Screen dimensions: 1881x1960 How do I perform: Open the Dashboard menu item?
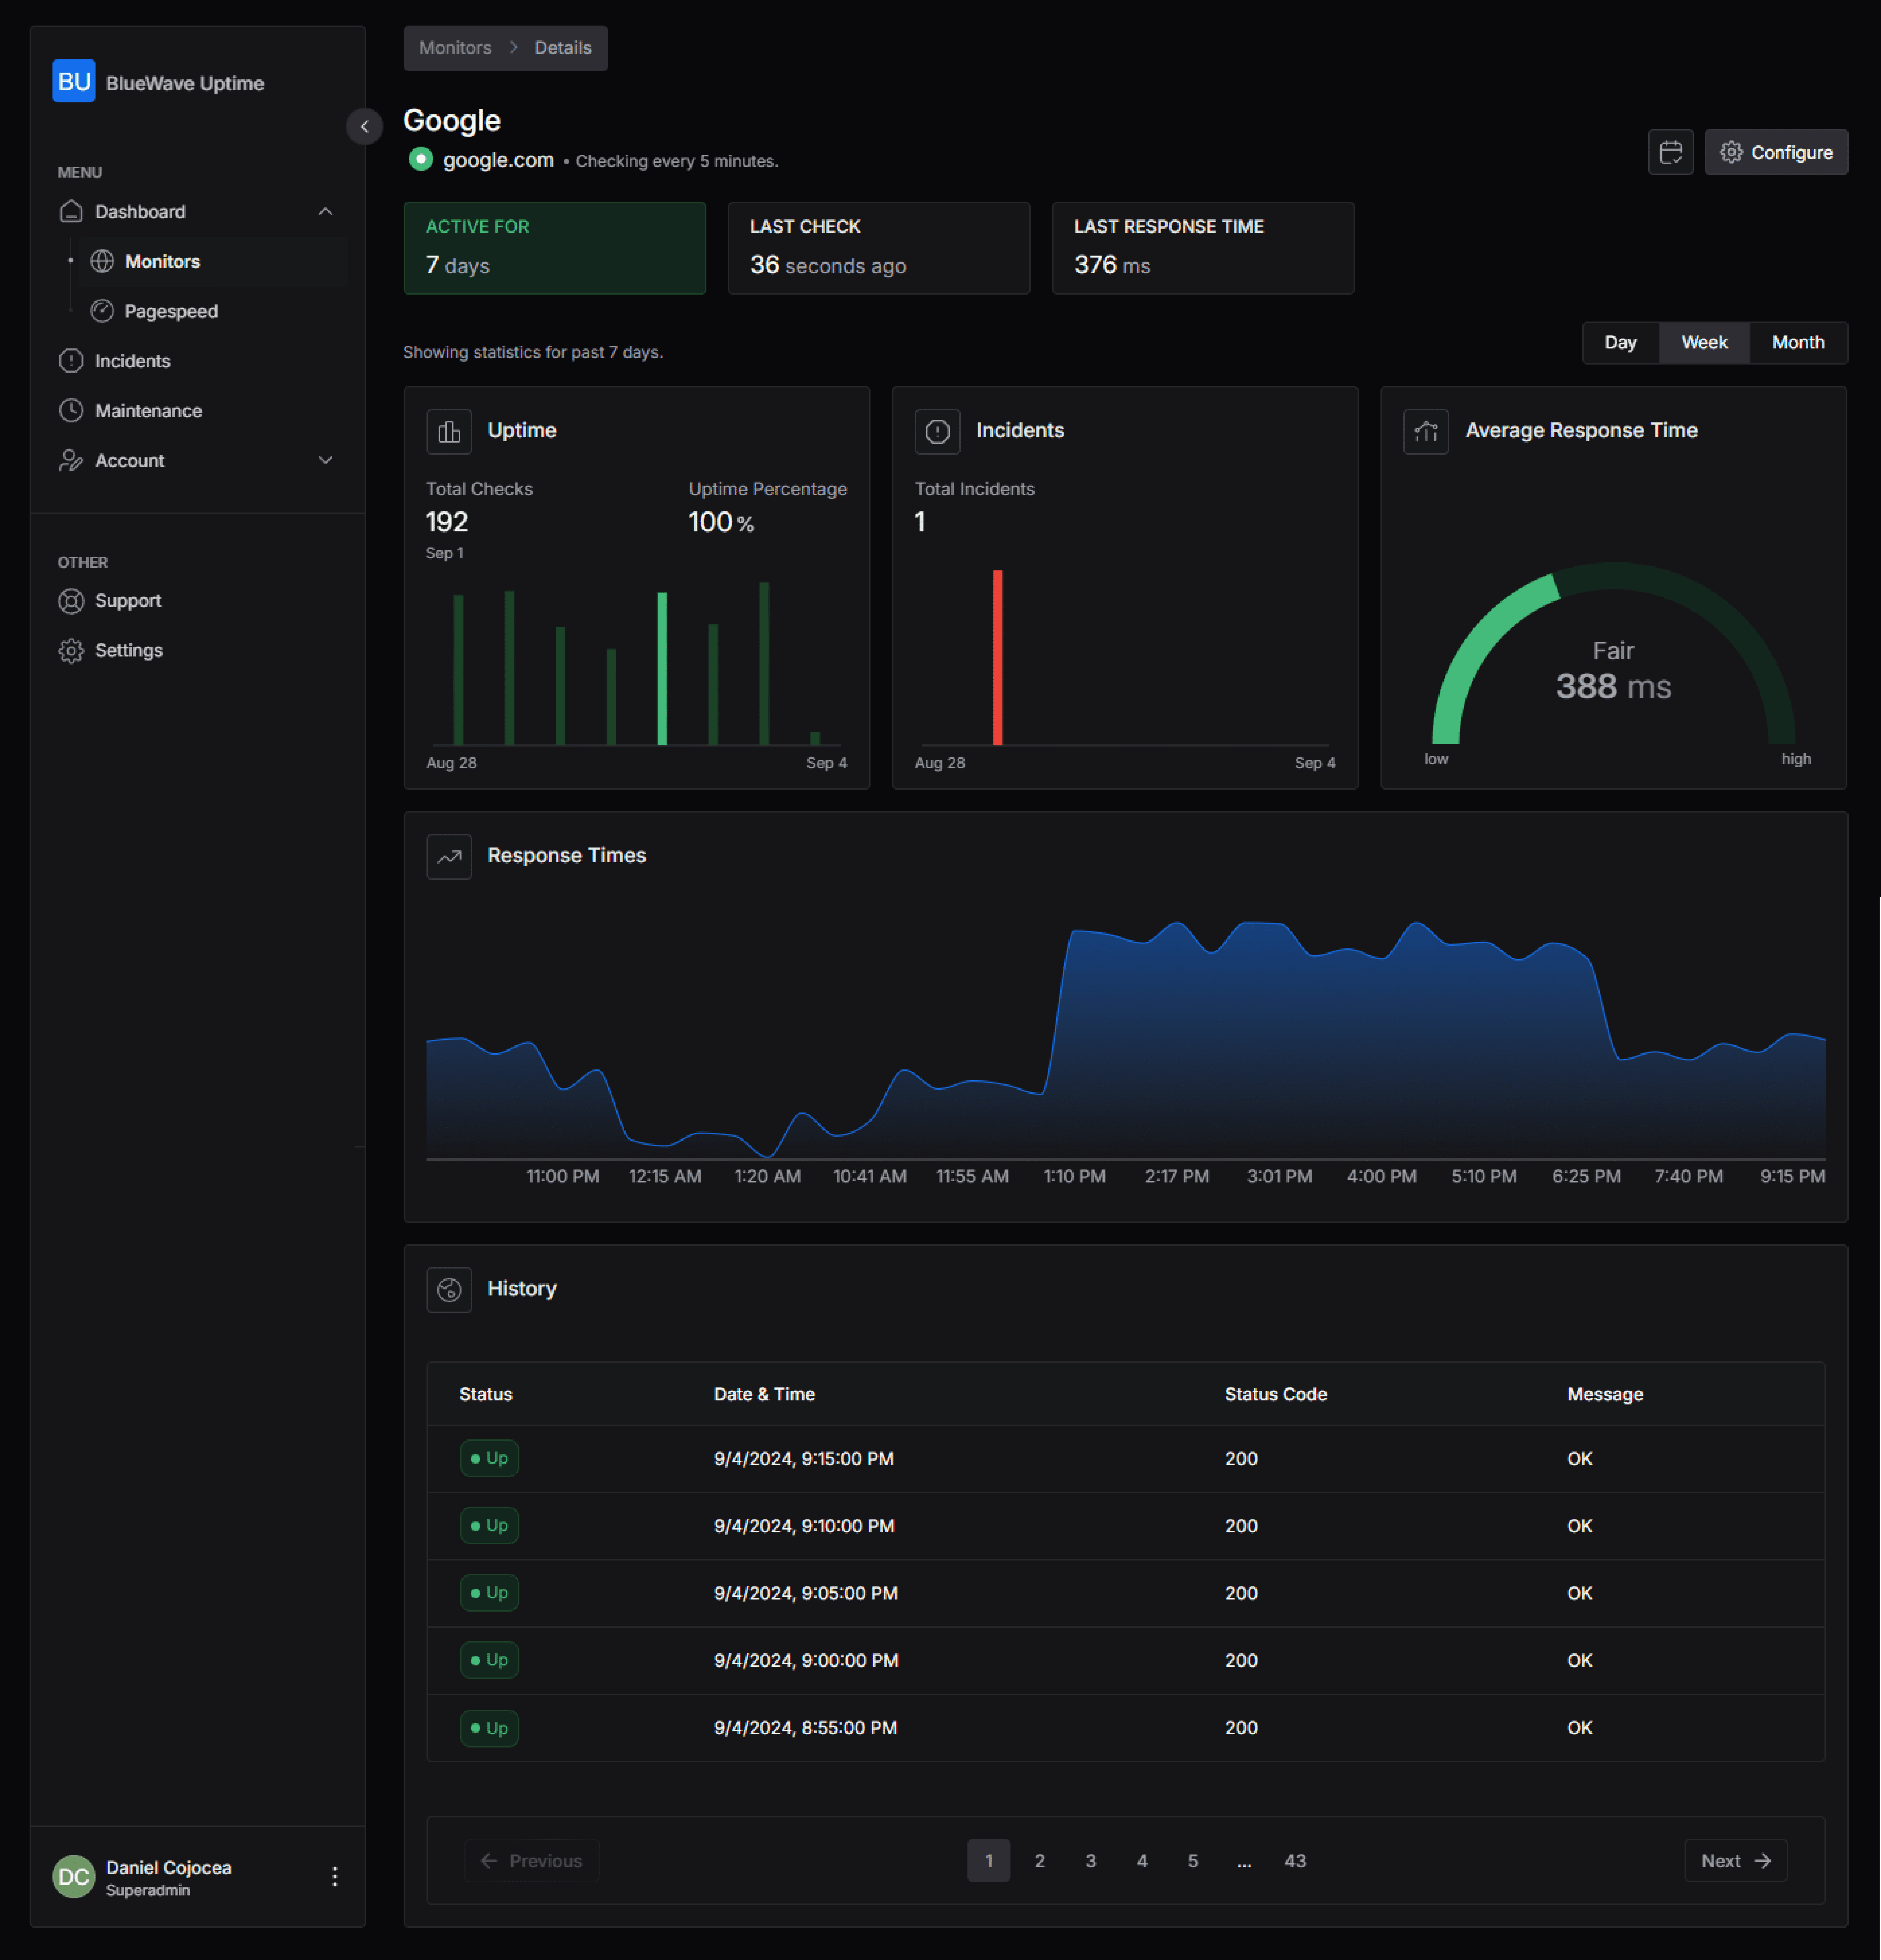pyautogui.click(x=140, y=210)
